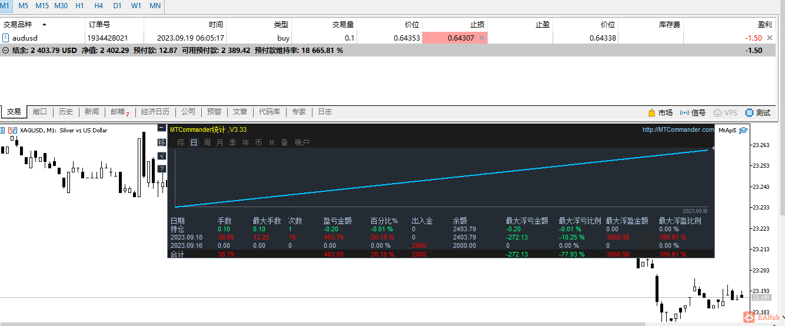Open the 代码库 tab
This screenshot has width=785, height=326.
270,112
